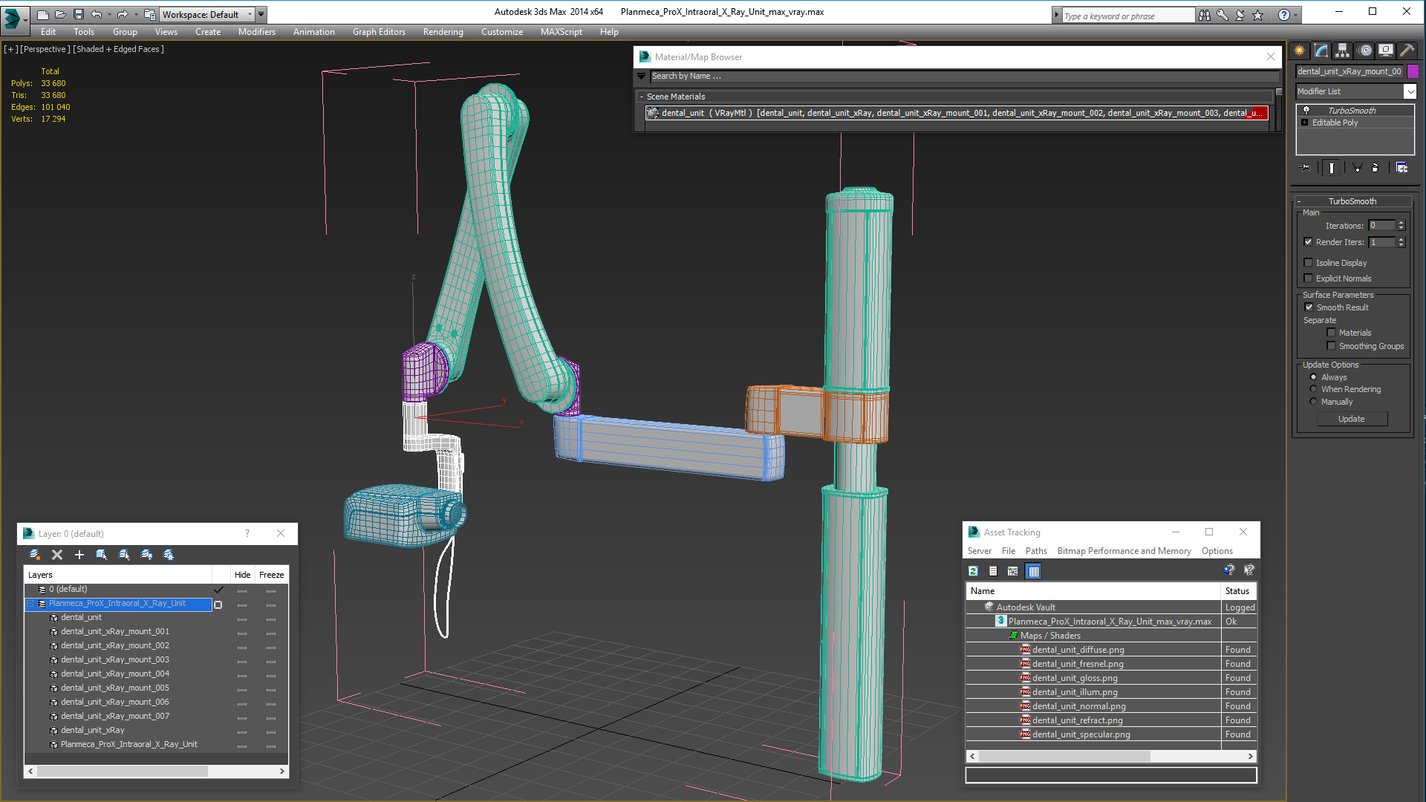1426x802 pixels.
Task: Click the Redo arrow icon
Action: [x=123, y=14]
